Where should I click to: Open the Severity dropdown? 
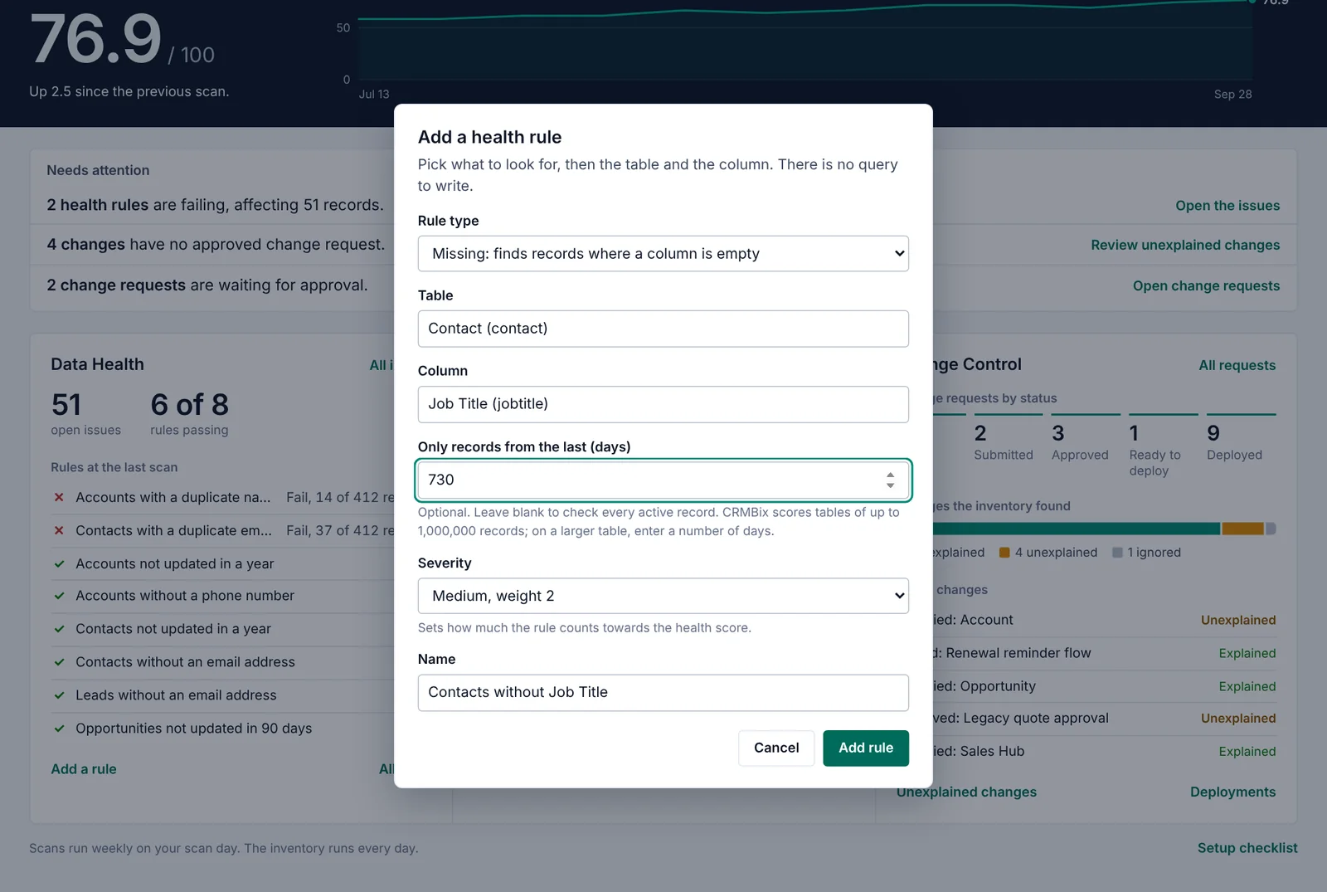663,596
